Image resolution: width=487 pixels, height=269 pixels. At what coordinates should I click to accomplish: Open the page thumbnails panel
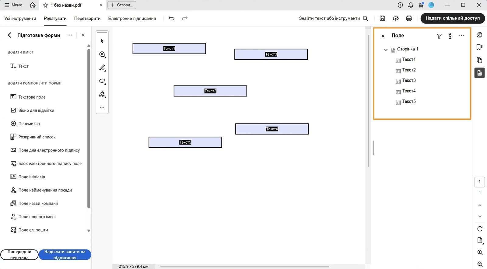pos(479,60)
